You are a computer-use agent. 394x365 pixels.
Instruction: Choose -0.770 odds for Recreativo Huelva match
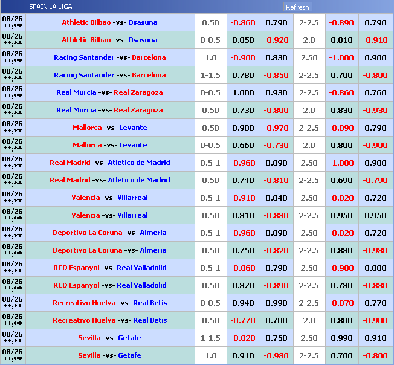tap(243, 320)
